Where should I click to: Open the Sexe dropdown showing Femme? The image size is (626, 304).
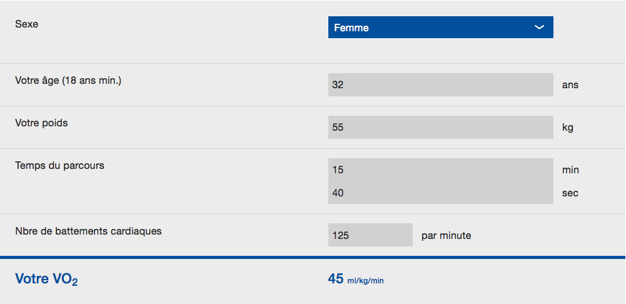click(441, 27)
